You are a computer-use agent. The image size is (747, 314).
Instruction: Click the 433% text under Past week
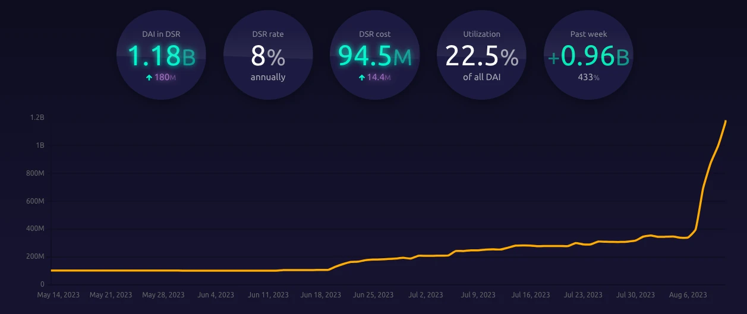pyautogui.click(x=588, y=77)
